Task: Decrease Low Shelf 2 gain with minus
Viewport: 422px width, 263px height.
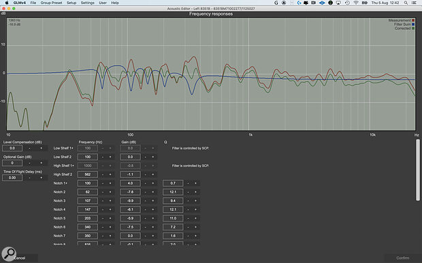Action: click(146, 157)
